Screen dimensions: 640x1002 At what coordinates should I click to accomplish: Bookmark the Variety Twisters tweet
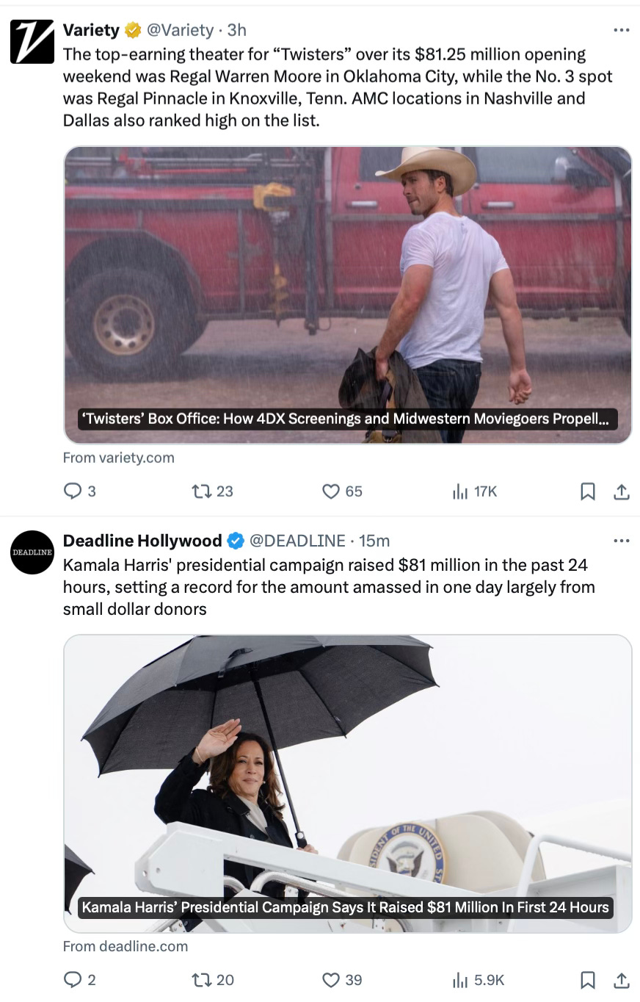click(587, 491)
